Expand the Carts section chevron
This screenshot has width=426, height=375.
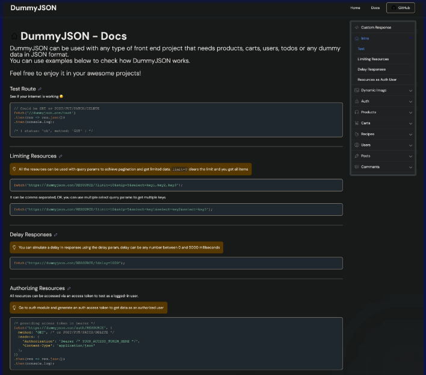[410, 123]
